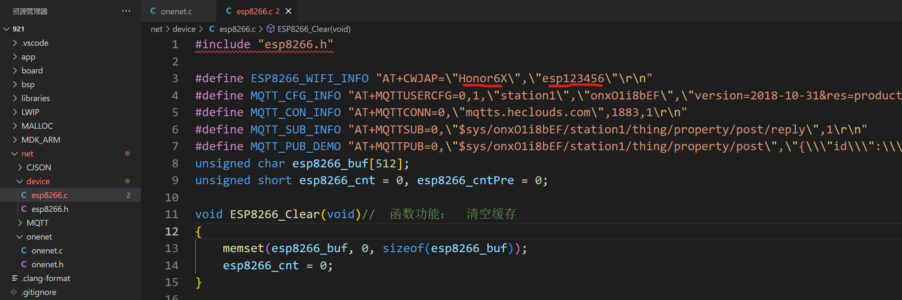Image resolution: width=902 pixels, height=300 pixels.
Task: Click the MQTT_SUB_INFO macro name
Action: click(x=296, y=130)
